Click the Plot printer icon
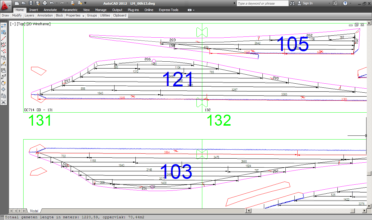The width and height of the screenshot is (372, 220). tap(44, 3)
